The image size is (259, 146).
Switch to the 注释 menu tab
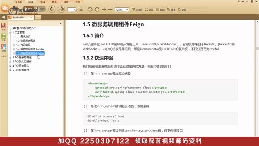pyautogui.click(x=42, y=2)
